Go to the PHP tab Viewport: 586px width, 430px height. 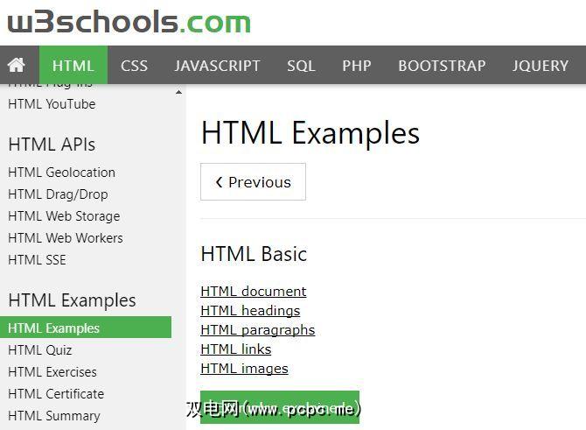[357, 66]
